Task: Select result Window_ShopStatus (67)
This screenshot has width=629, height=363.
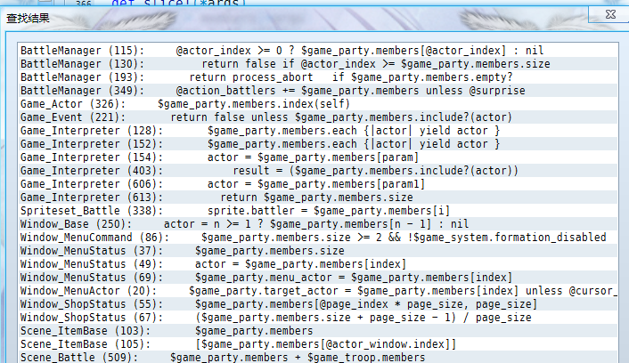Action: [317, 318]
